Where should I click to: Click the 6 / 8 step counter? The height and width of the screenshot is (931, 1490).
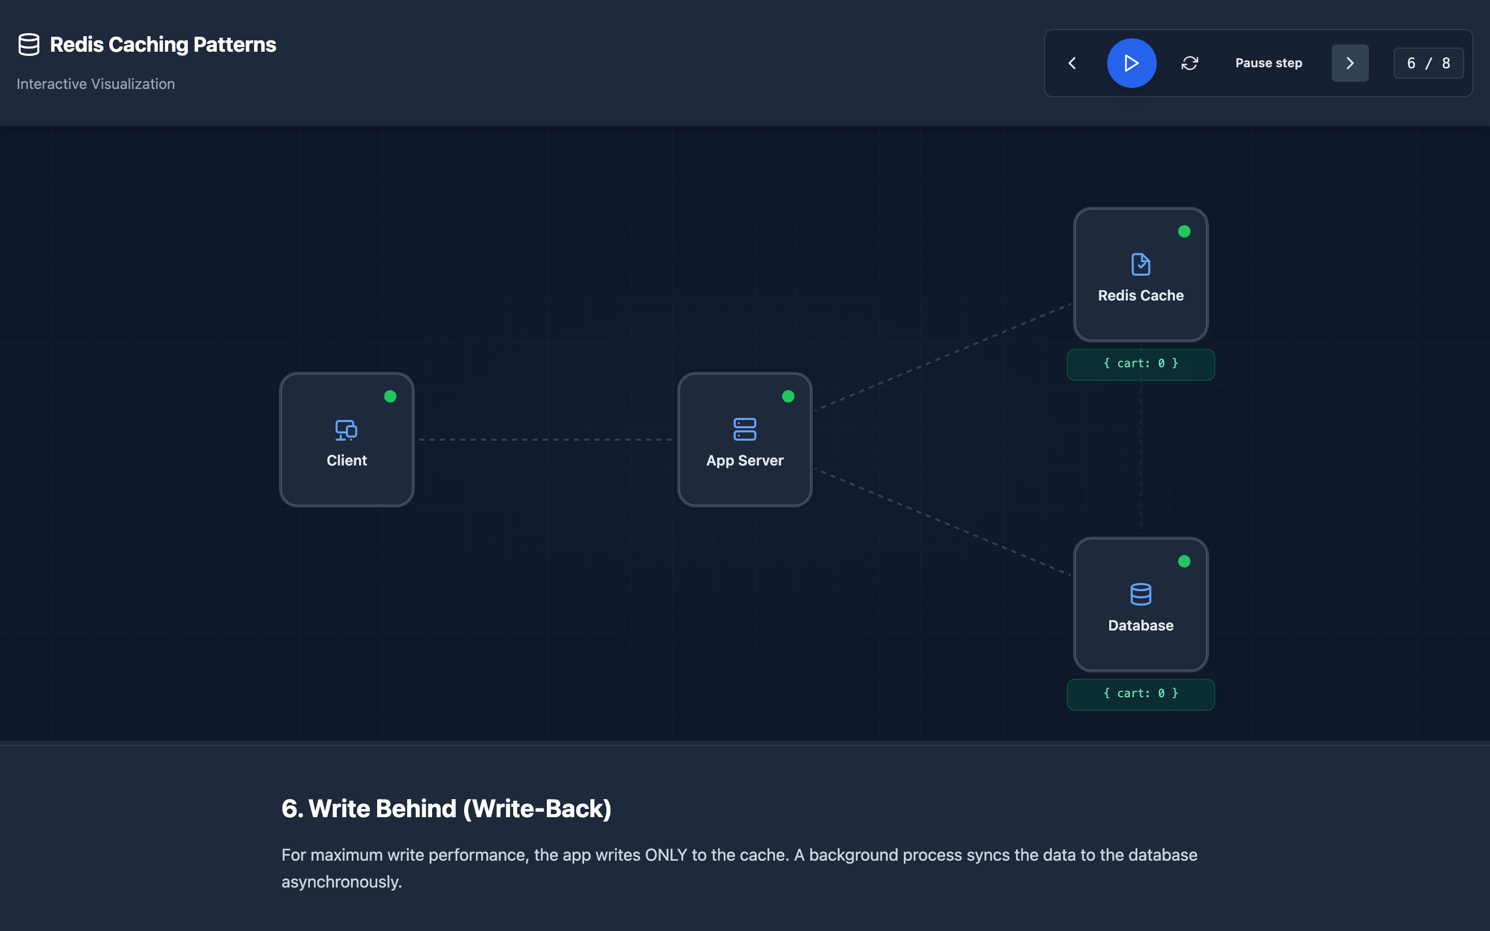pyautogui.click(x=1428, y=63)
